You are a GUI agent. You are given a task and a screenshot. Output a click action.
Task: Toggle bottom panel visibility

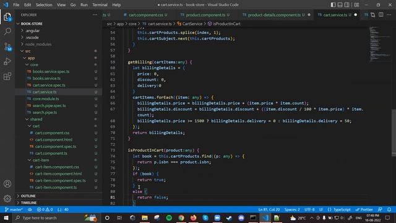[x=340, y=5]
